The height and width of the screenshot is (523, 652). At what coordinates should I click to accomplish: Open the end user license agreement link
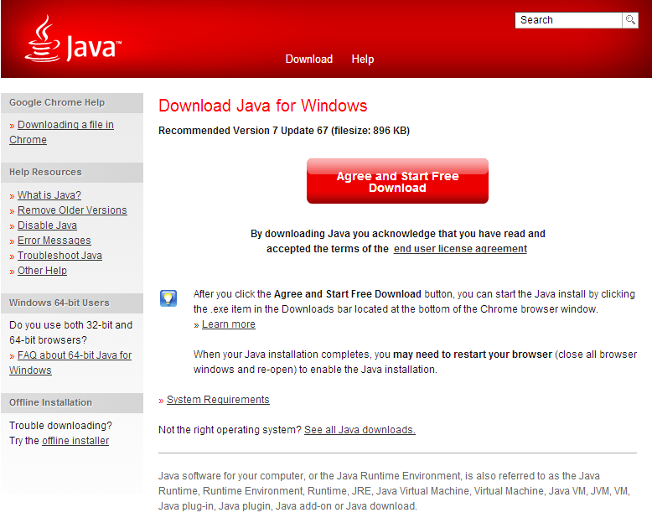pos(460,249)
